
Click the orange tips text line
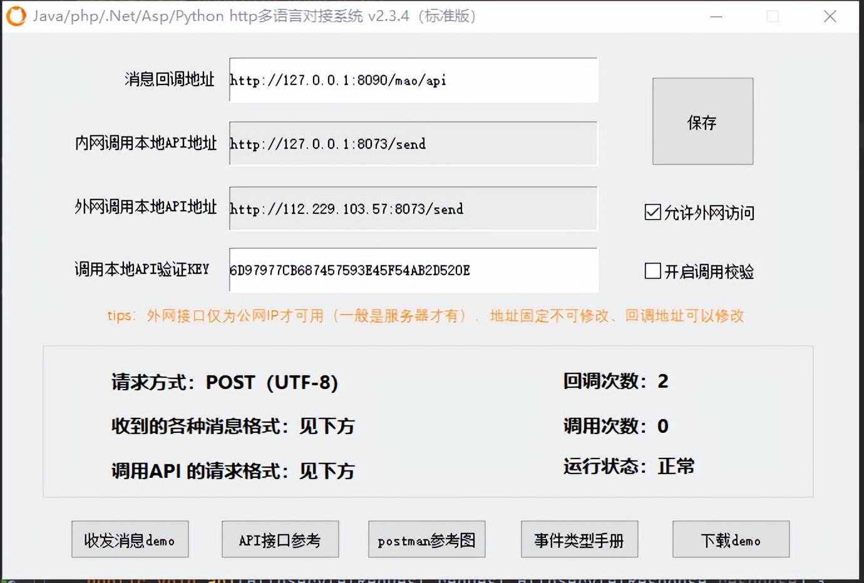[x=426, y=316]
